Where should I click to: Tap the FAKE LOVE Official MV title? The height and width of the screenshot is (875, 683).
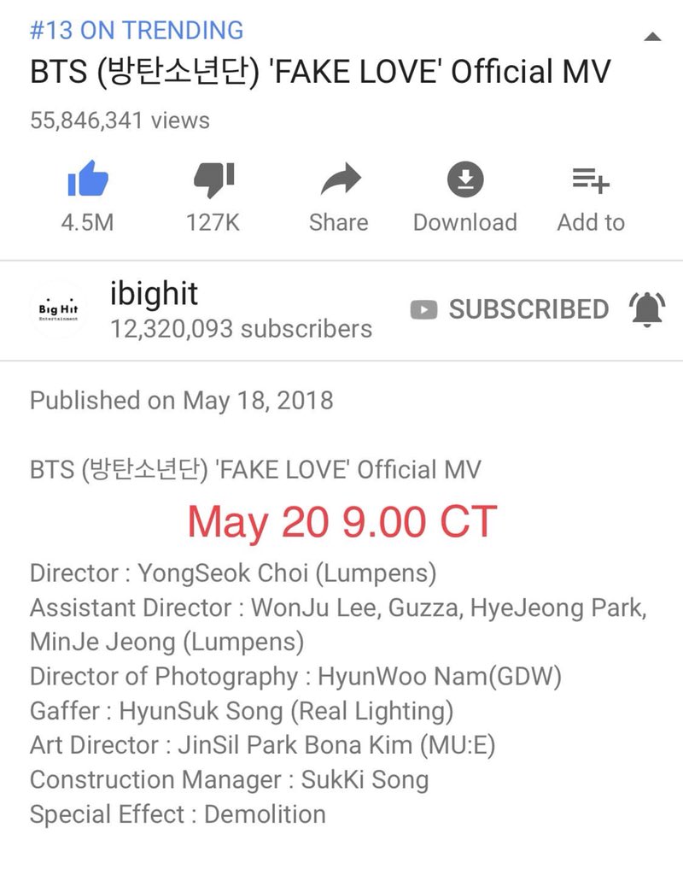point(321,72)
